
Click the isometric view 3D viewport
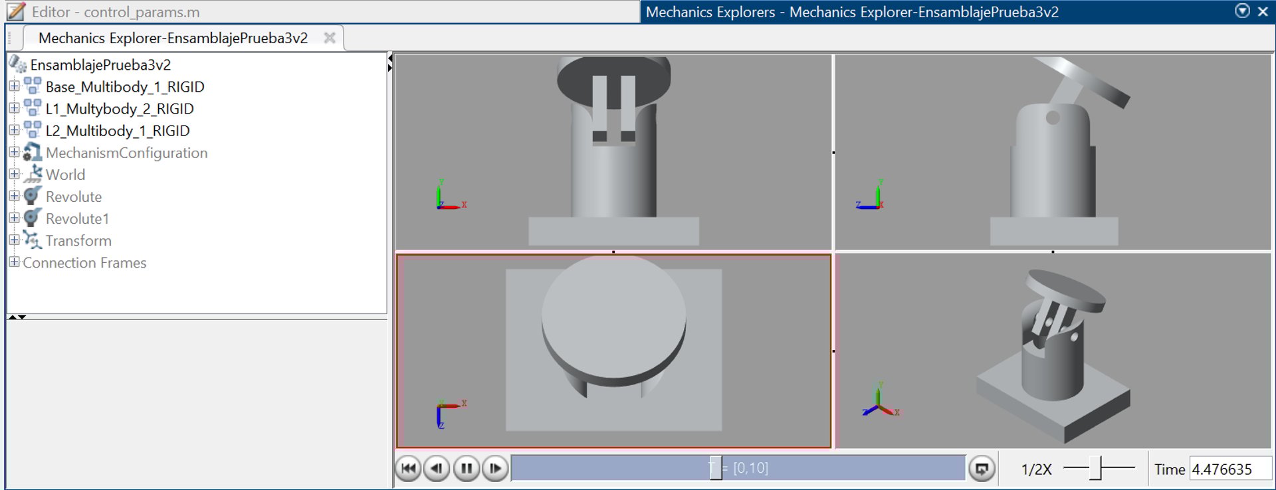tap(1053, 351)
